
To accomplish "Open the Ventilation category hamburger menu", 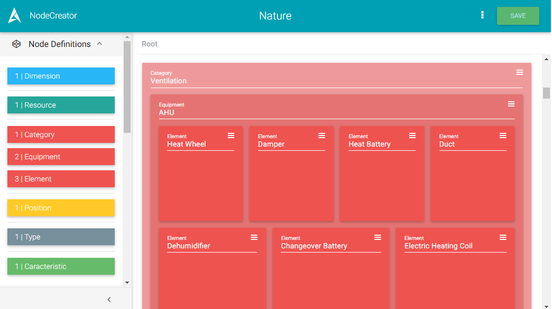I will coord(519,72).
